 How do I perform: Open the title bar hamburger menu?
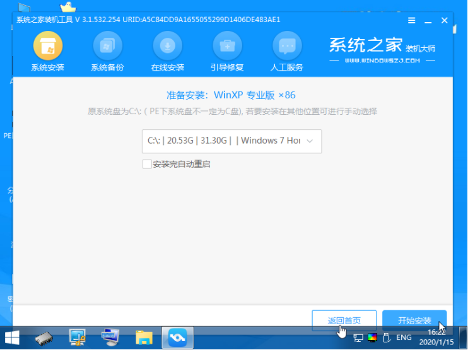click(x=411, y=21)
